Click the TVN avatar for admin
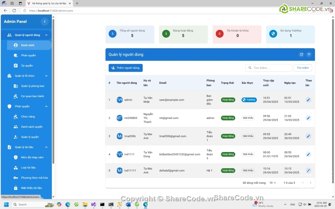335x209 pixels. (x=120, y=100)
